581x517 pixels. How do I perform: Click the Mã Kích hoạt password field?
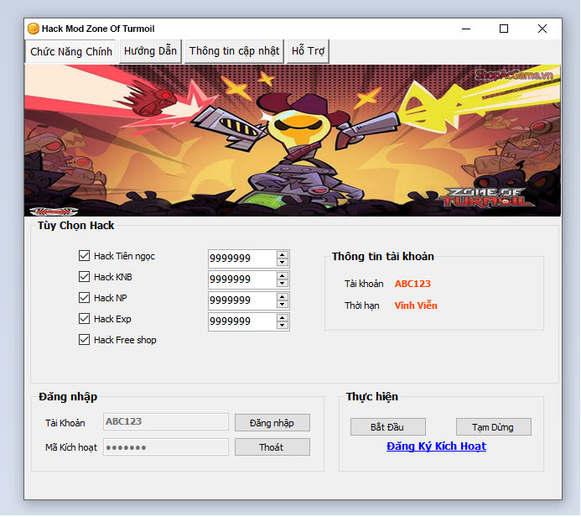pos(166,446)
